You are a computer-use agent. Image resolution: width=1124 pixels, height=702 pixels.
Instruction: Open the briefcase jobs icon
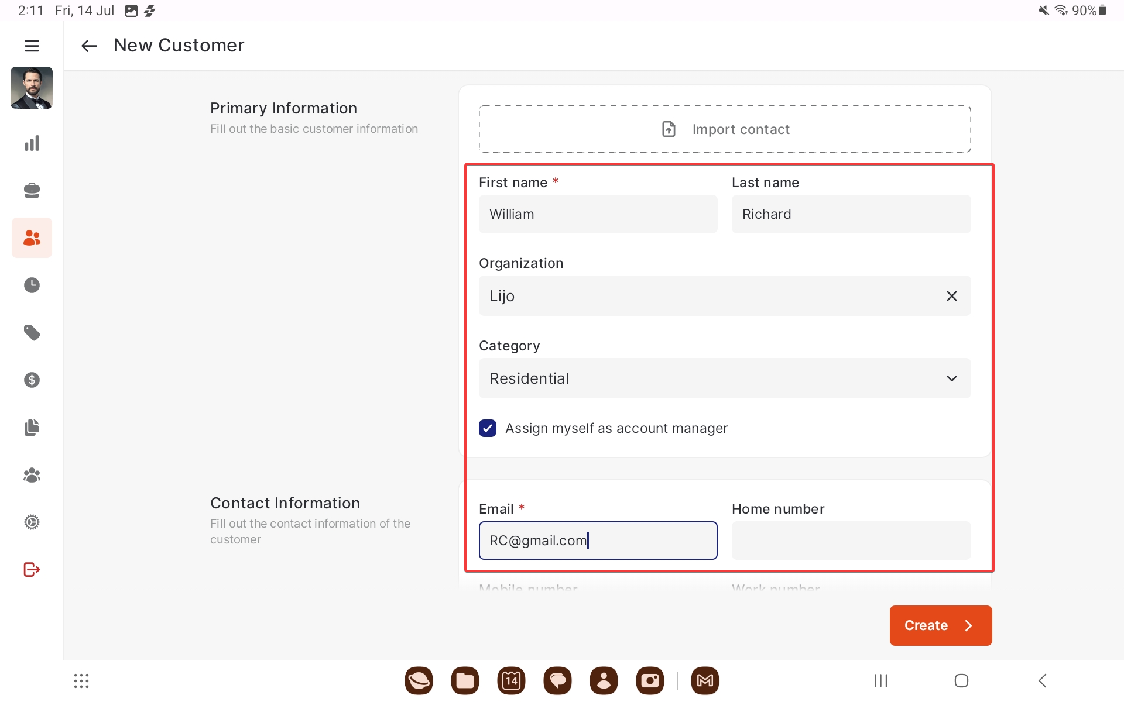pyautogui.click(x=32, y=190)
